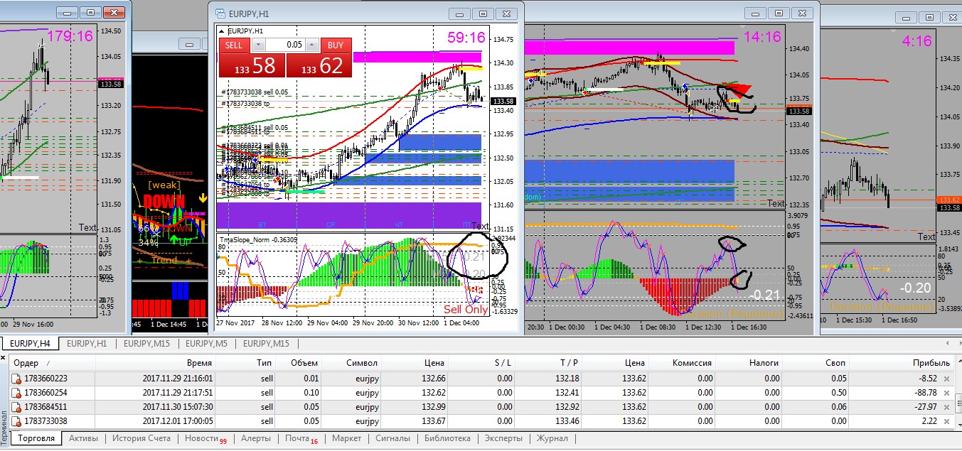
Task: Close order with profit -27.97 via x
Action: pos(946,407)
